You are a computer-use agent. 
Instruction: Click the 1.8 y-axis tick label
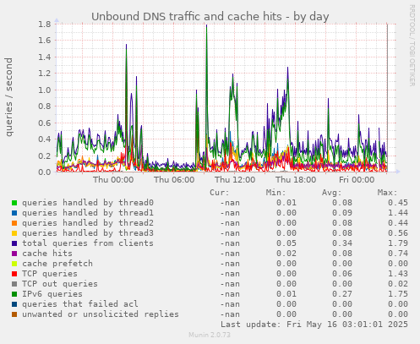[x=45, y=24]
